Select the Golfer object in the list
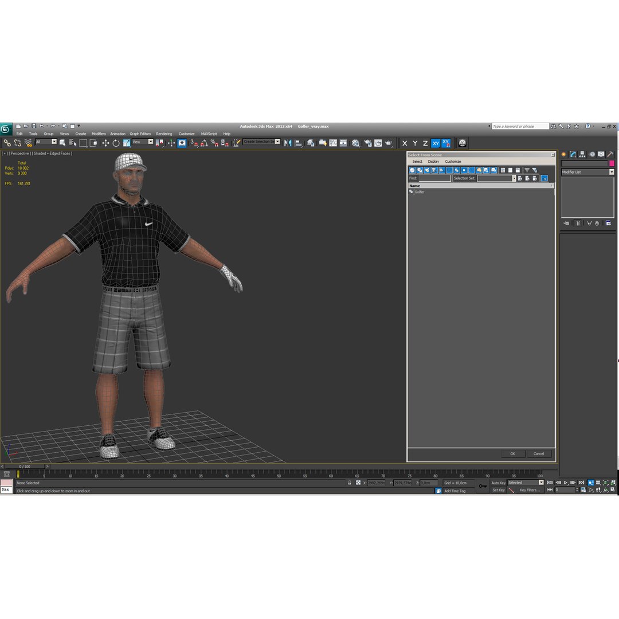Screen dimensions: 619x619 [419, 192]
